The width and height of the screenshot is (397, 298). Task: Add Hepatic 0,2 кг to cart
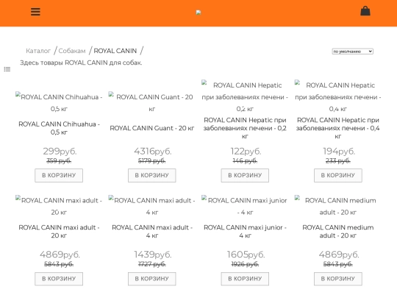[x=245, y=175]
